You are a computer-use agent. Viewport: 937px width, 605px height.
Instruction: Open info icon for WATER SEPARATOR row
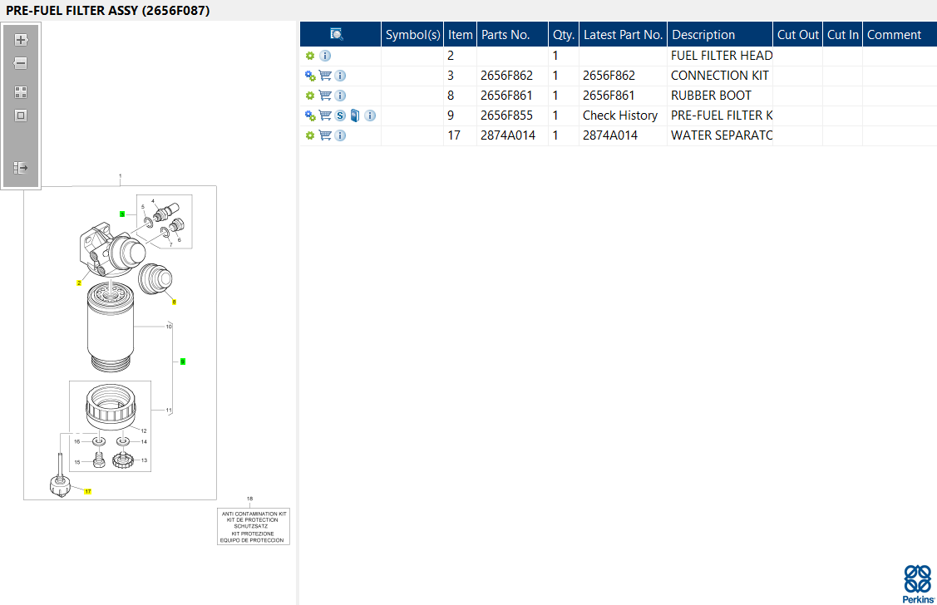[340, 135]
